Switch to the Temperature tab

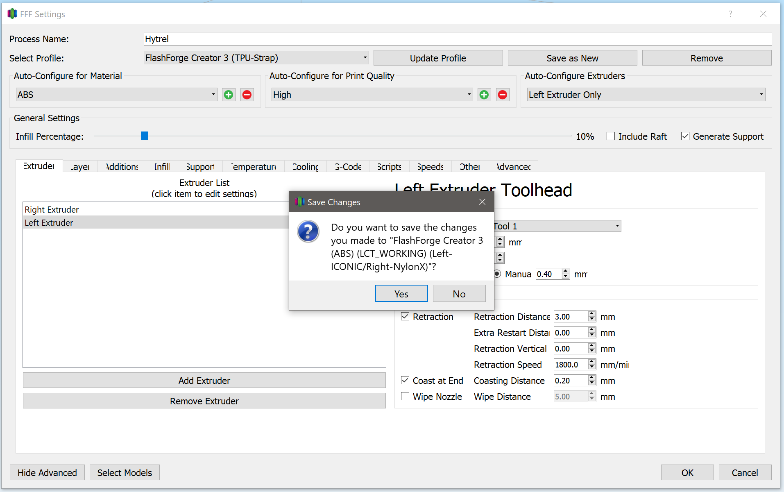pyautogui.click(x=254, y=167)
